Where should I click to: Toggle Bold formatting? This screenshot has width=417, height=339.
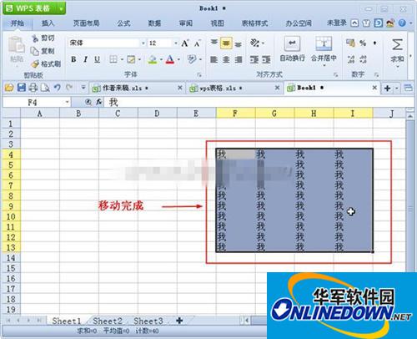[73, 59]
